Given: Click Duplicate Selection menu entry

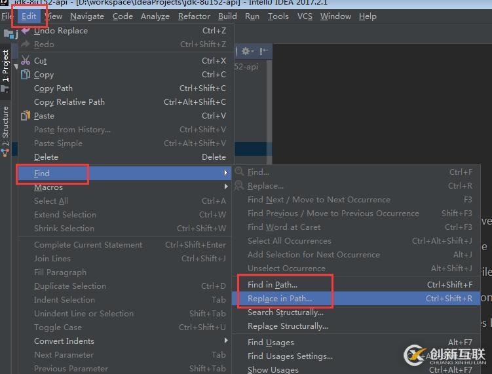Looking at the screenshot, I should click(x=124, y=286).
